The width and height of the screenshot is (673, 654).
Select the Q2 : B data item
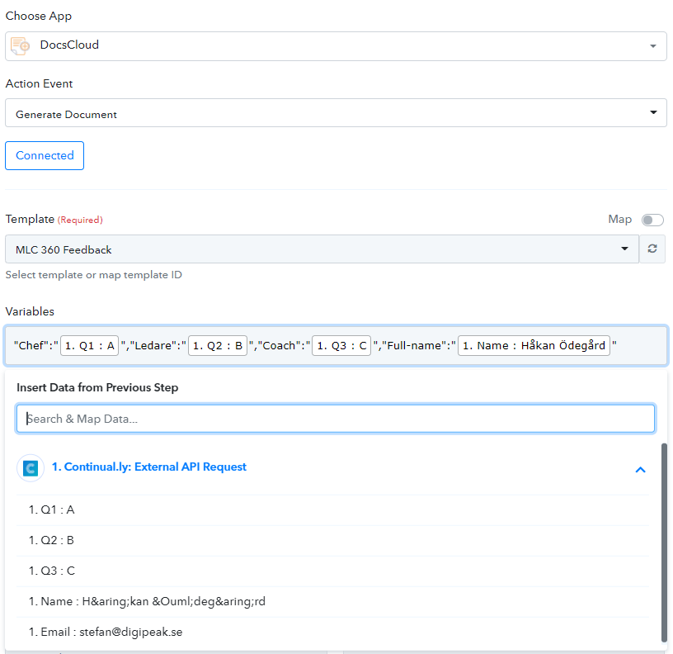click(52, 541)
